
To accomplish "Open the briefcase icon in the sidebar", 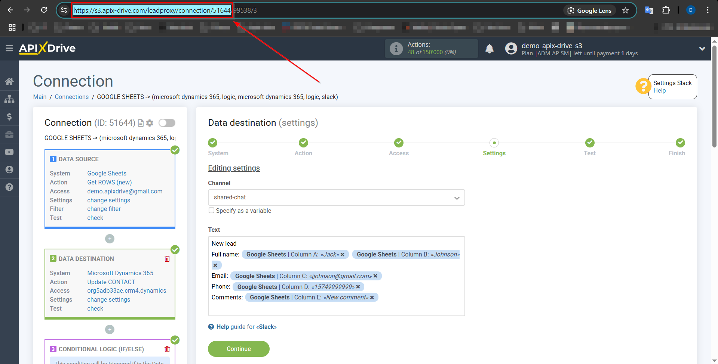I will point(9,134).
